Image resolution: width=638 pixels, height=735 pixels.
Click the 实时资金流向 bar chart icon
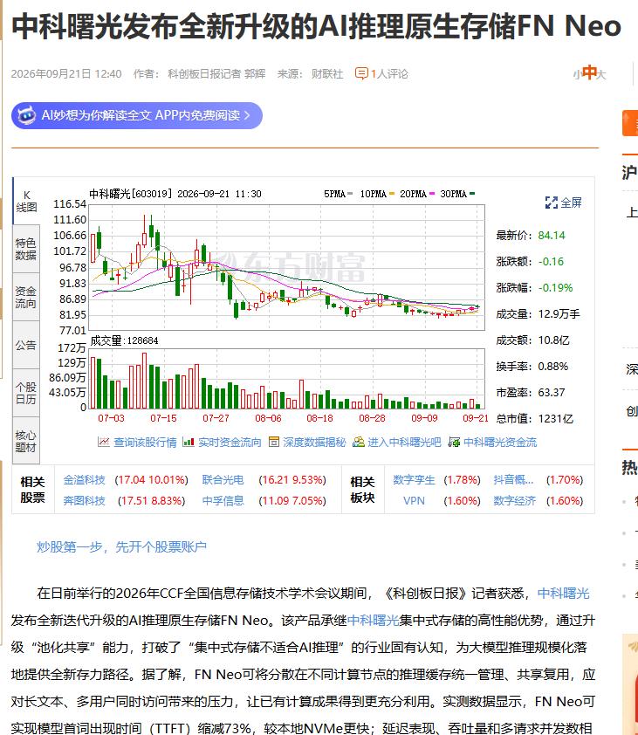point(189,442)
